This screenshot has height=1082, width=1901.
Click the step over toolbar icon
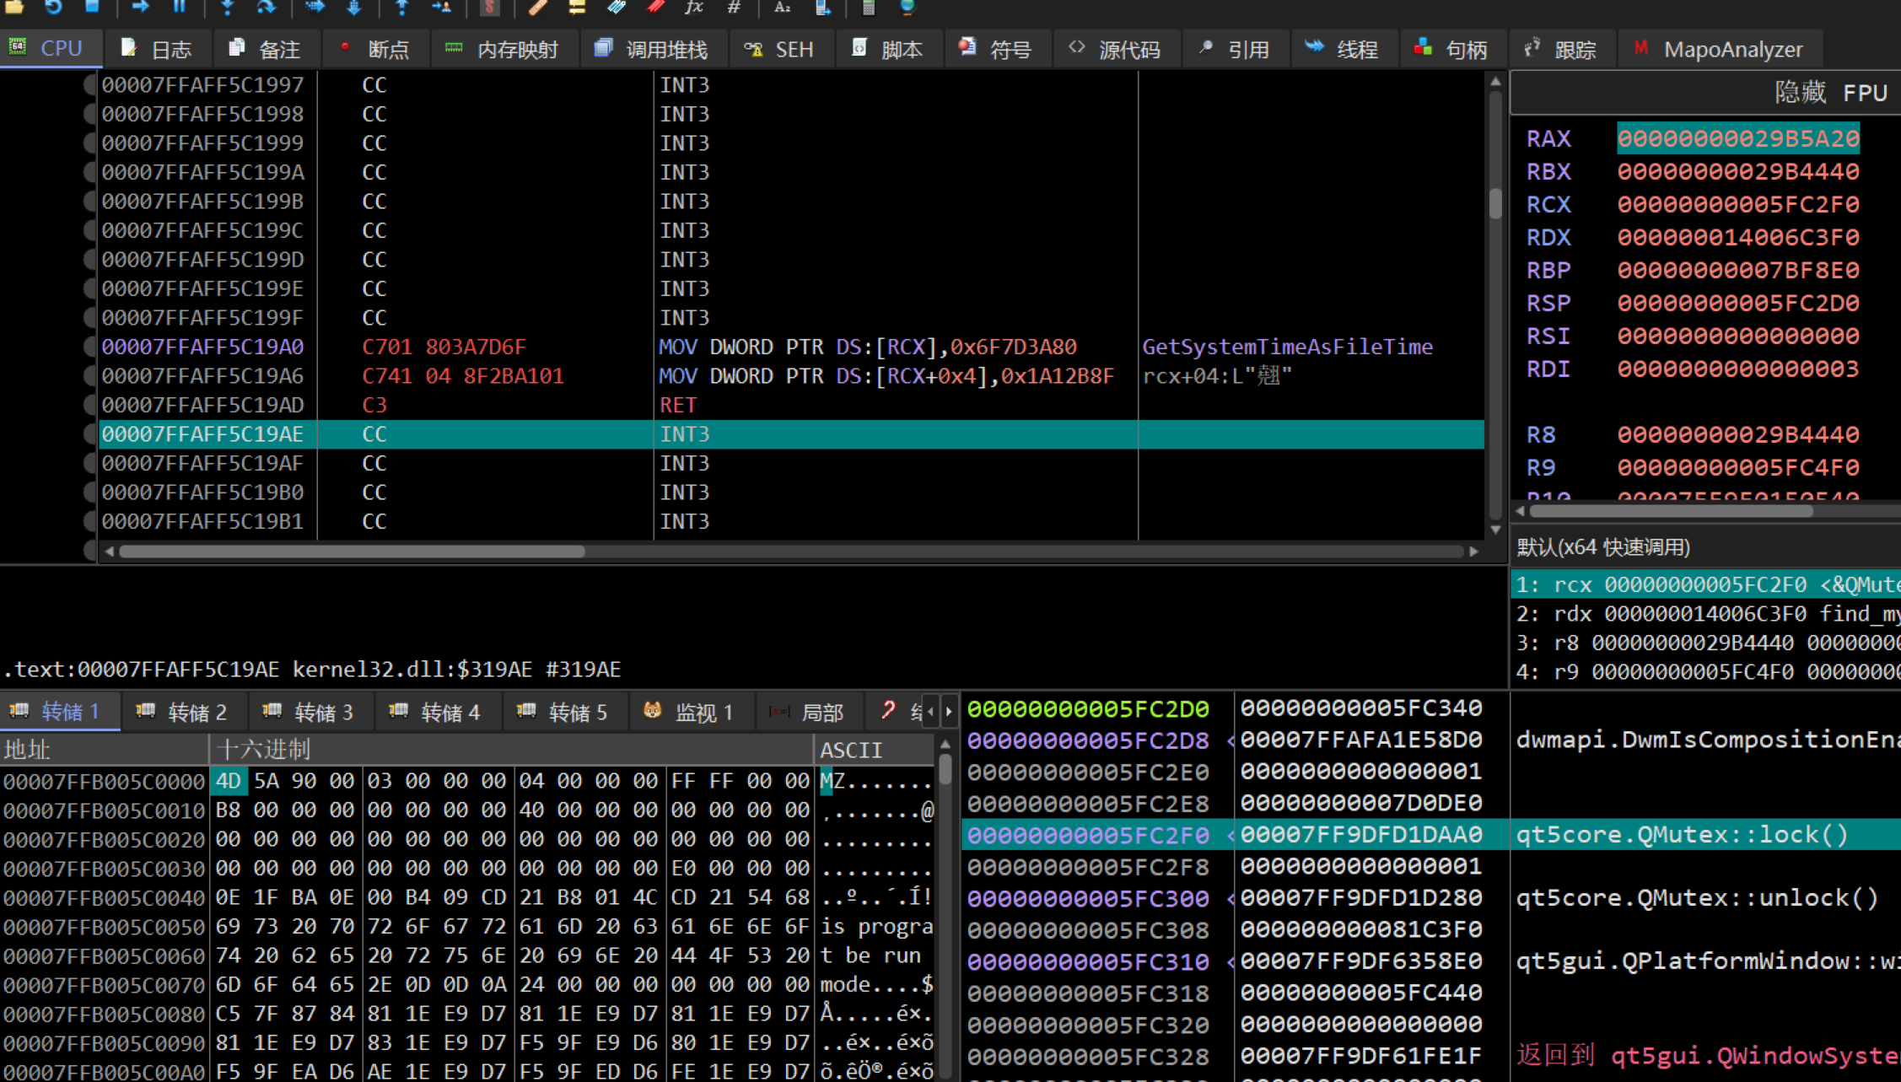267,7
